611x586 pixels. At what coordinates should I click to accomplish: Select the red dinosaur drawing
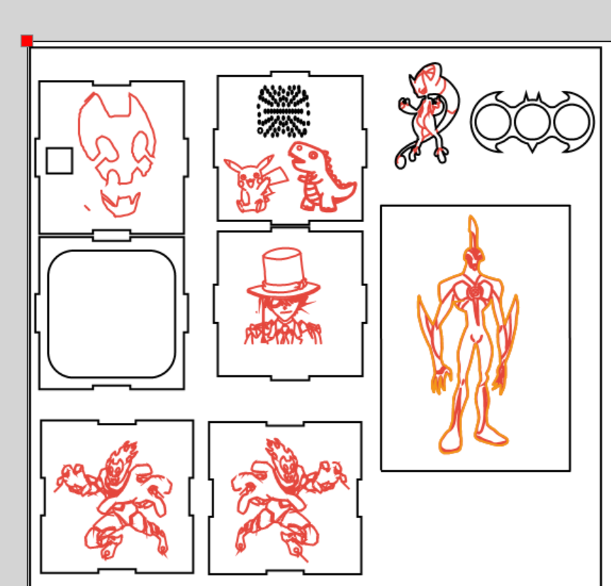pos(322,177)
